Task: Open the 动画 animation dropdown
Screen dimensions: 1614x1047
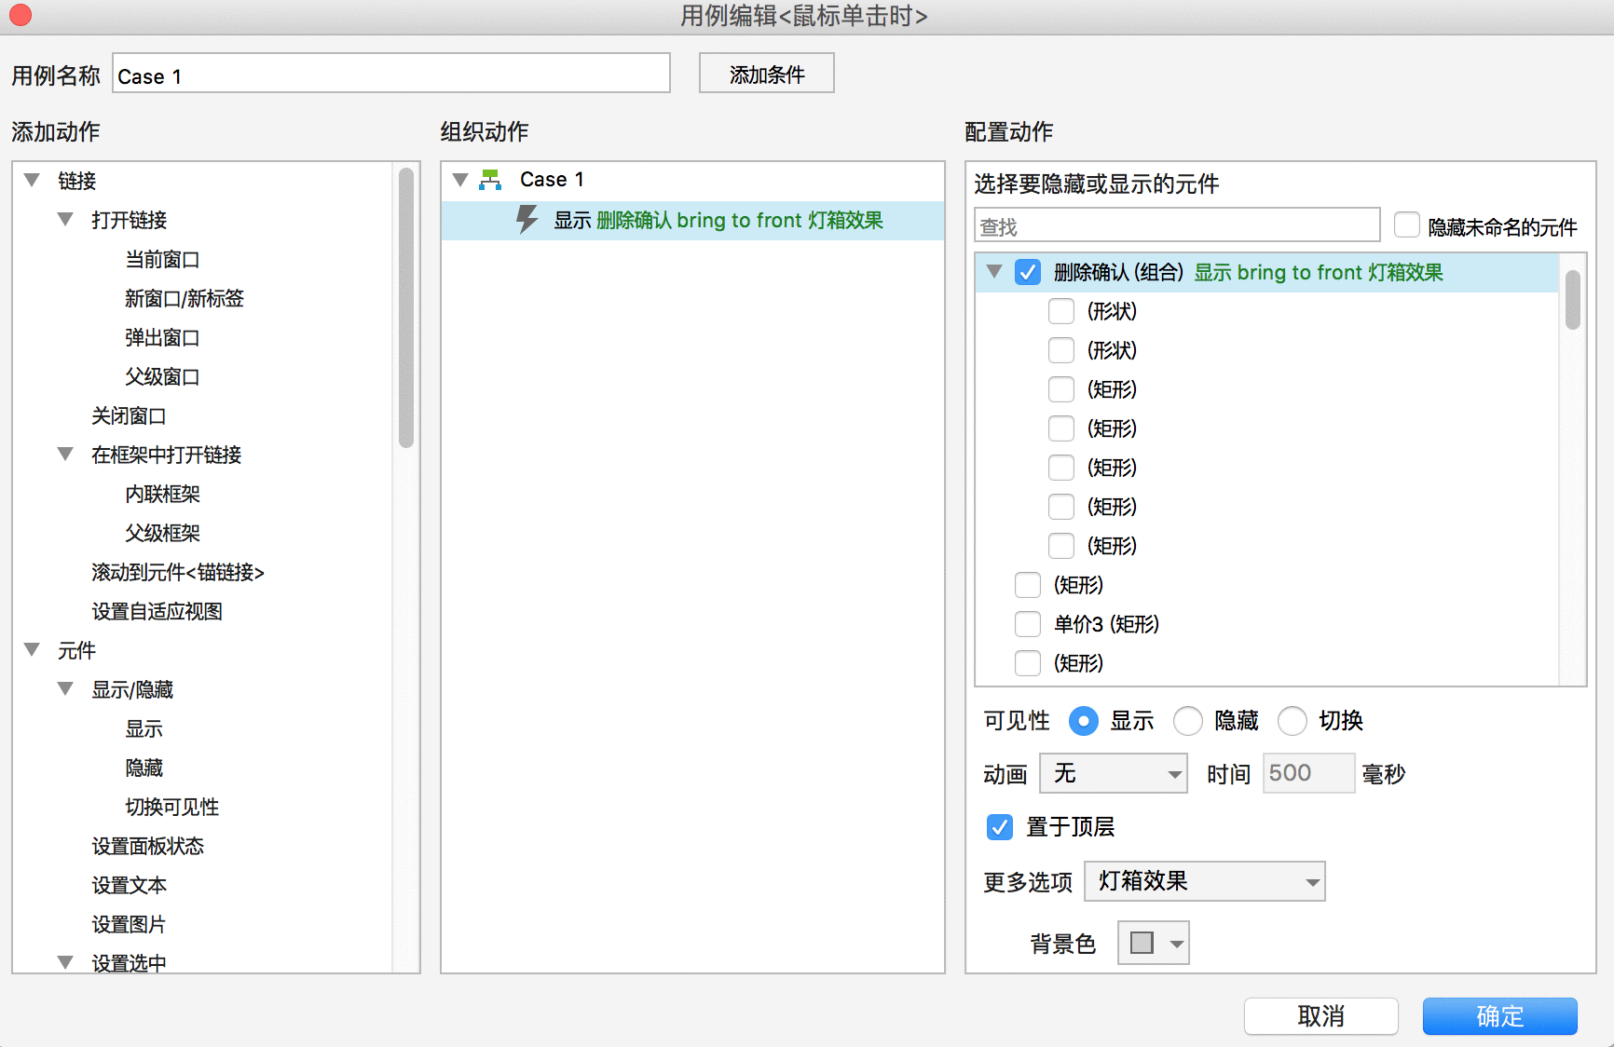Action: coord(1114,773)
